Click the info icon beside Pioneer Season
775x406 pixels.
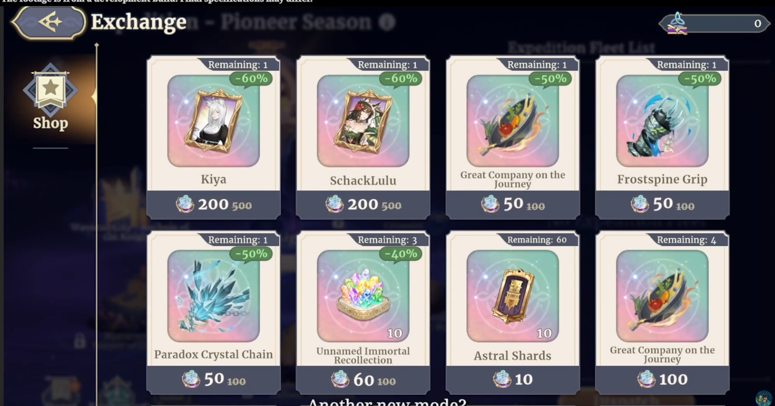[386, 22]
